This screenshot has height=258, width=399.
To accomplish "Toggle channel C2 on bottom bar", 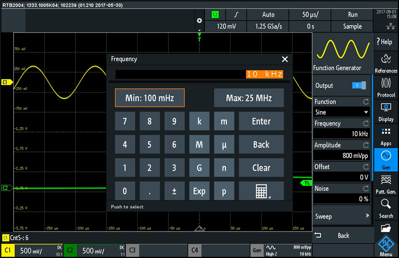I will coord(94,250).
